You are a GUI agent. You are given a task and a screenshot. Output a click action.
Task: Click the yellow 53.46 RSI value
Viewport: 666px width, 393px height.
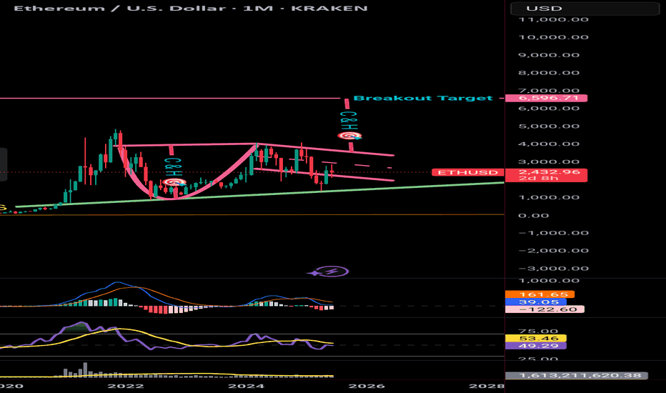point(536,338)
